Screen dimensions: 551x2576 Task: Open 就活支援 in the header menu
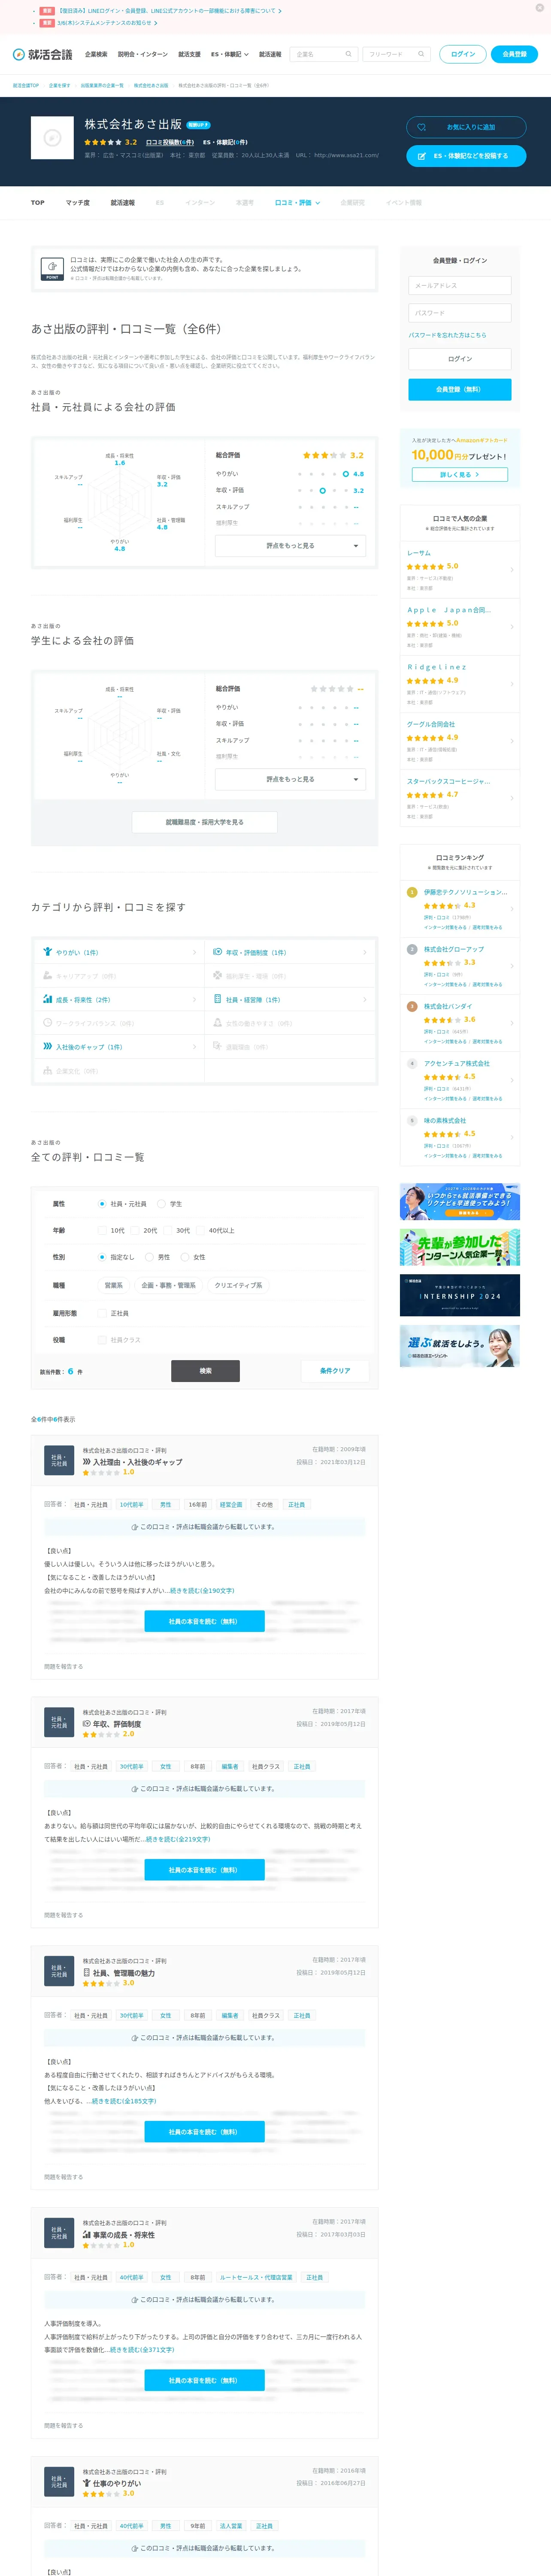click(189, 54)
